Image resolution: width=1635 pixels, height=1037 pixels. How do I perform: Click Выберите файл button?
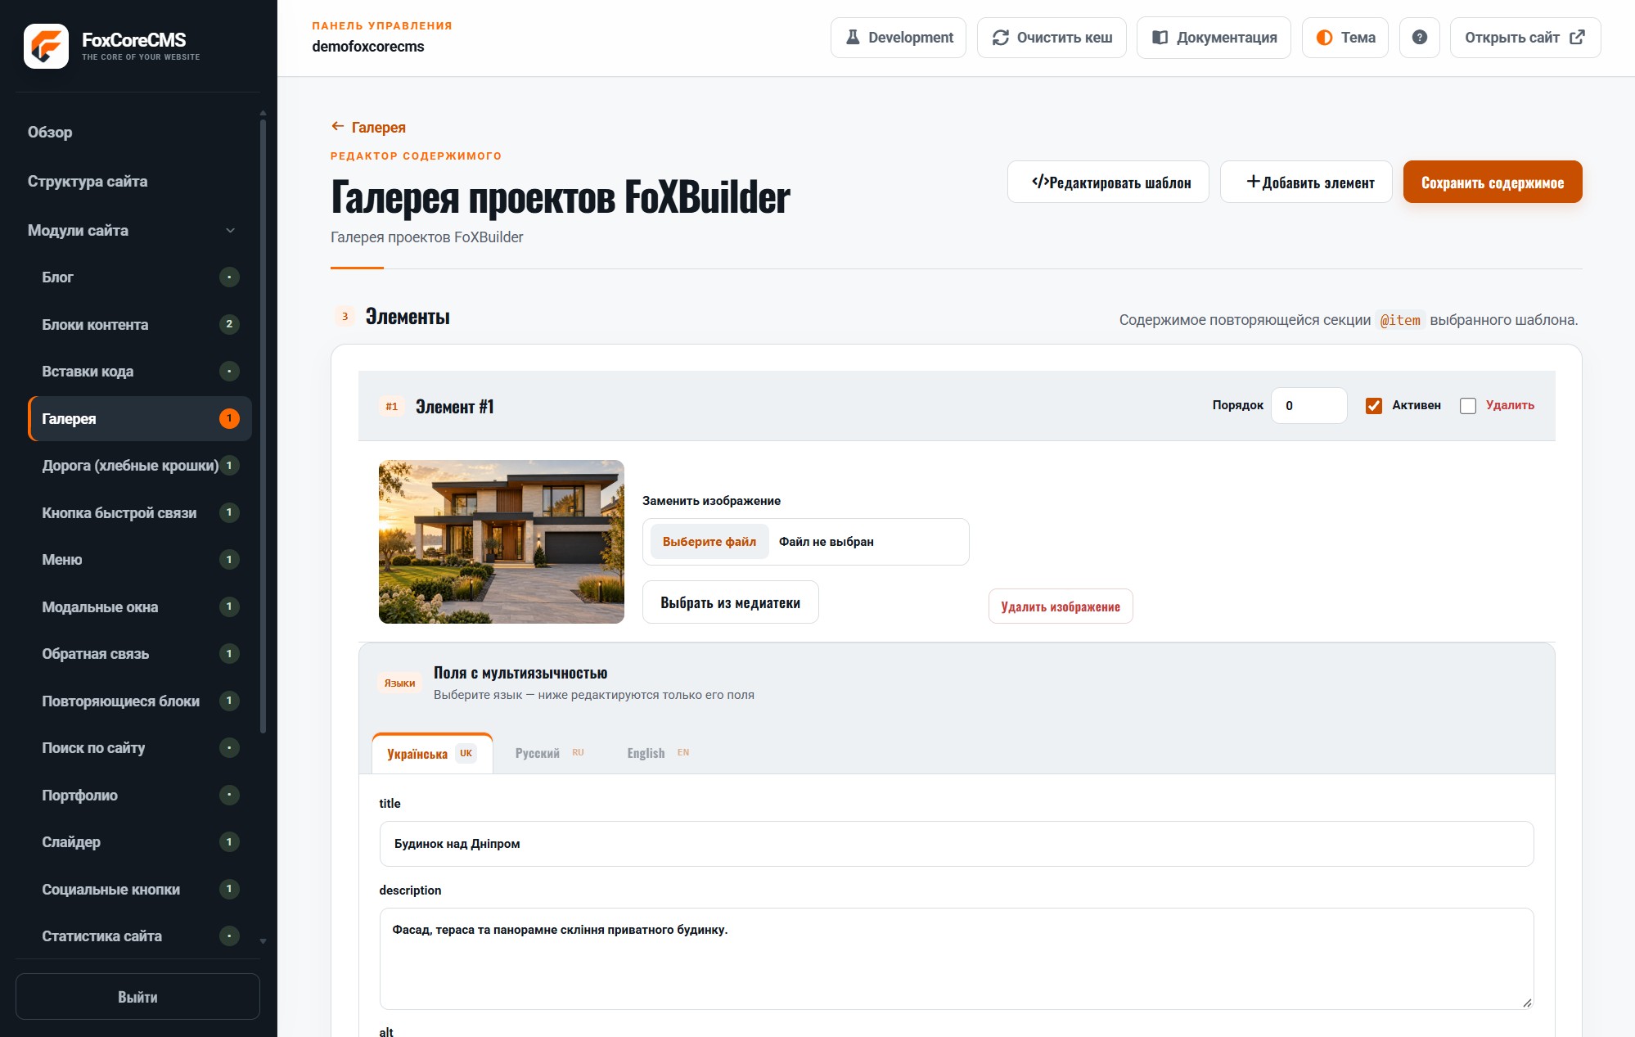click(709, 542)
